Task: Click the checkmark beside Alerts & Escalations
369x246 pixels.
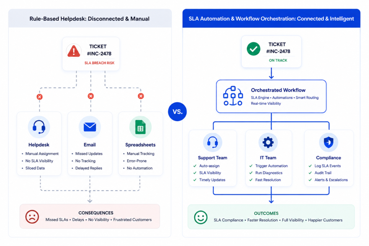Action: point(310,180)
